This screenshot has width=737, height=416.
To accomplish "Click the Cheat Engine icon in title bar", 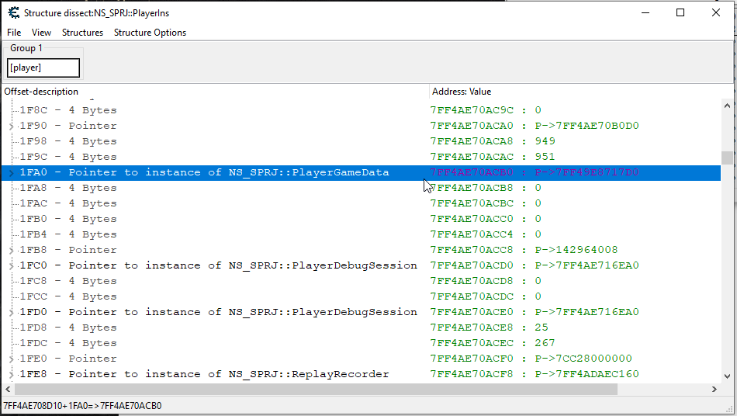I will click(x=13, y=12).
